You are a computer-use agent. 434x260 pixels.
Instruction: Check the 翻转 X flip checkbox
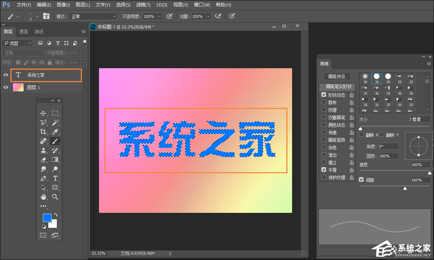pos(361,135)
